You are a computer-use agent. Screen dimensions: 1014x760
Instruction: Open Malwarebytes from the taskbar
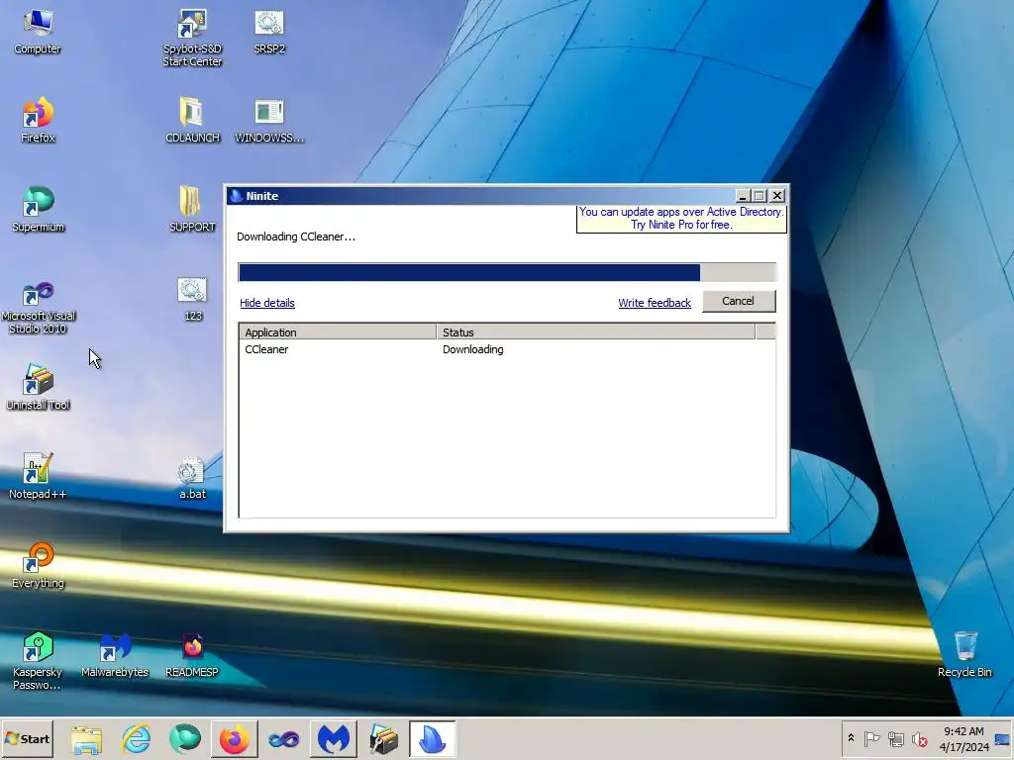(x=333, y=739)
